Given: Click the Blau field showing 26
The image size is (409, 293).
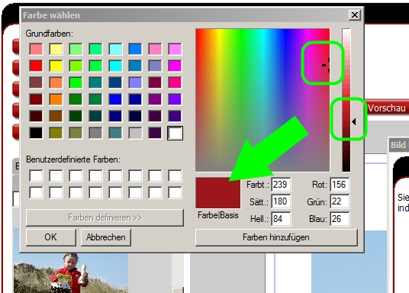Looking at the screenshot, I should (x=340, y=219).
